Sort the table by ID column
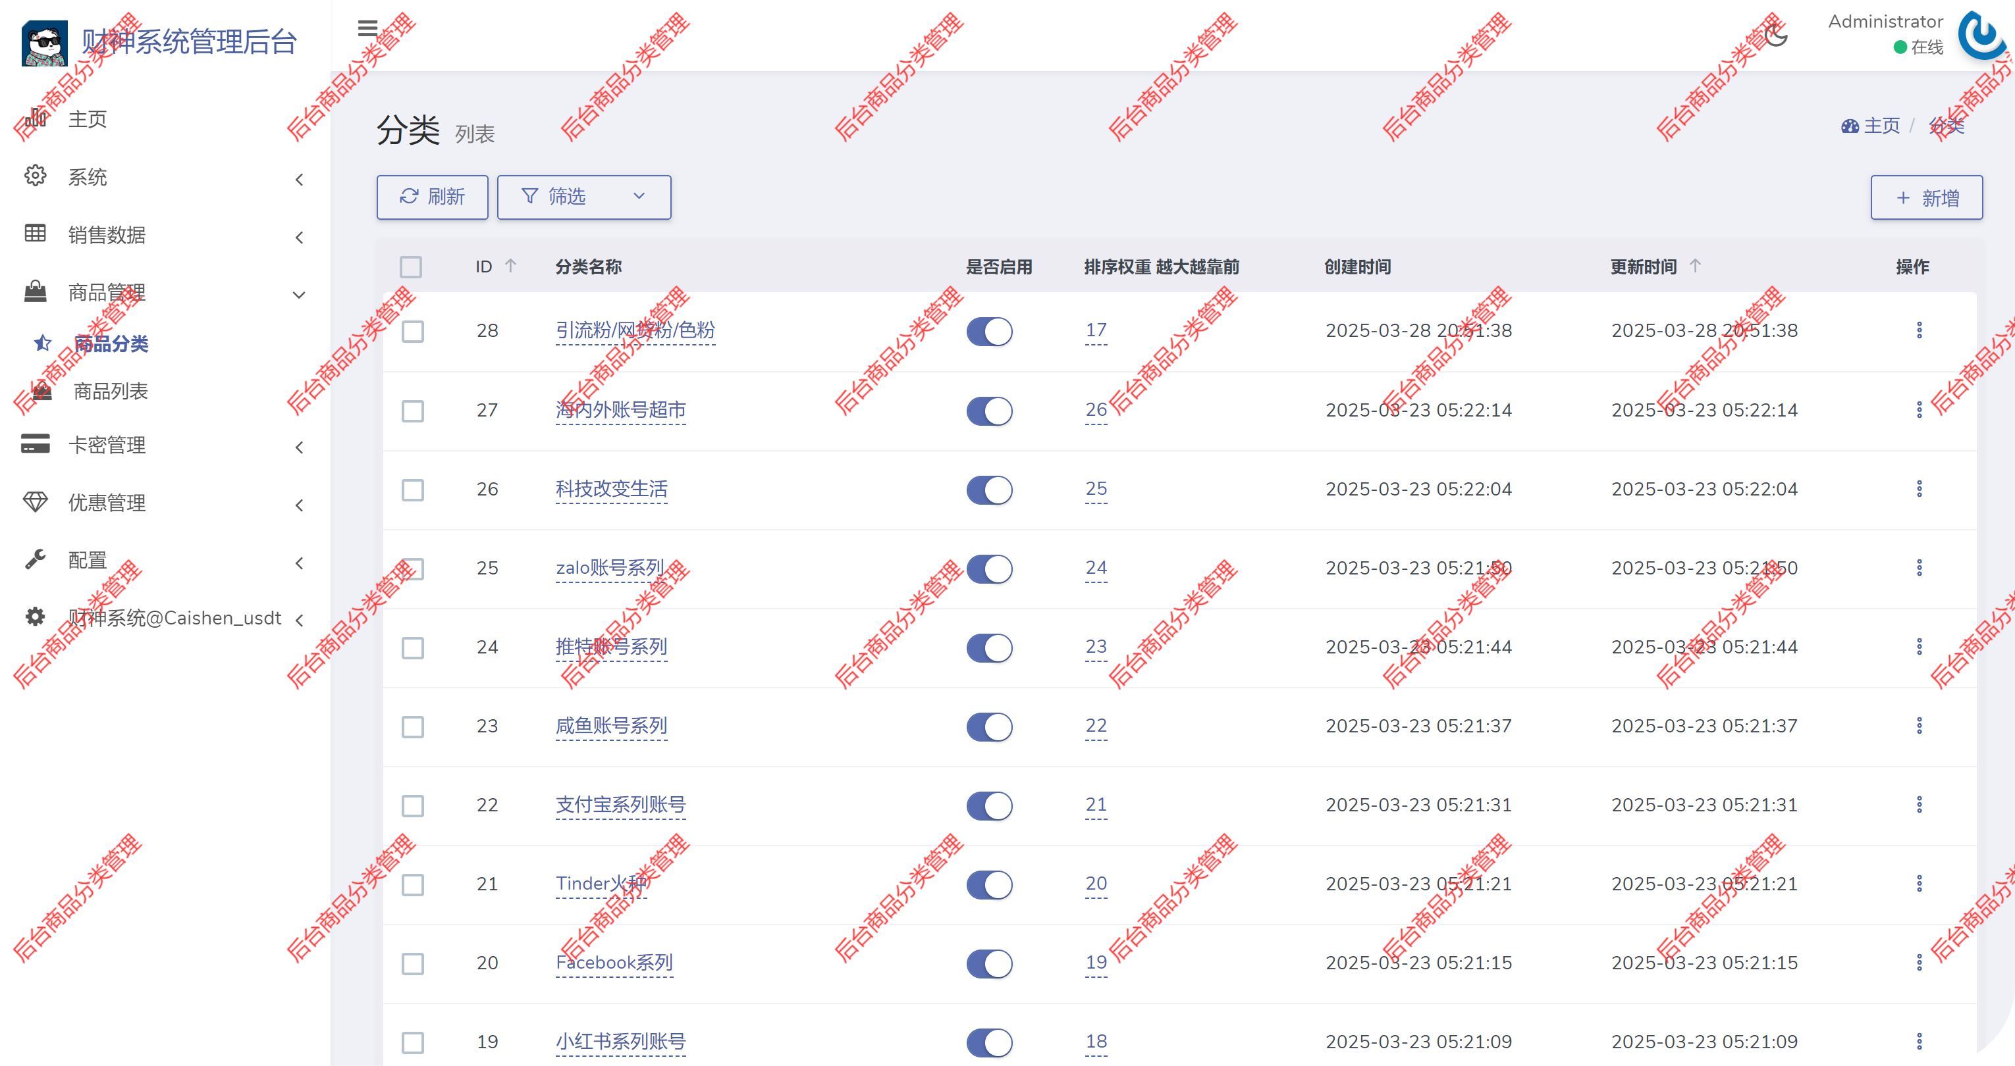The height and width of the screenshot is (1066, 2015). 494,266
